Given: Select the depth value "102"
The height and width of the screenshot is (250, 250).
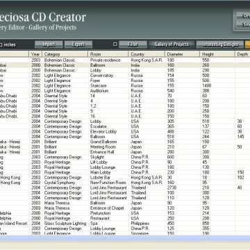Looking at the screenshot, I should point(240,178).
